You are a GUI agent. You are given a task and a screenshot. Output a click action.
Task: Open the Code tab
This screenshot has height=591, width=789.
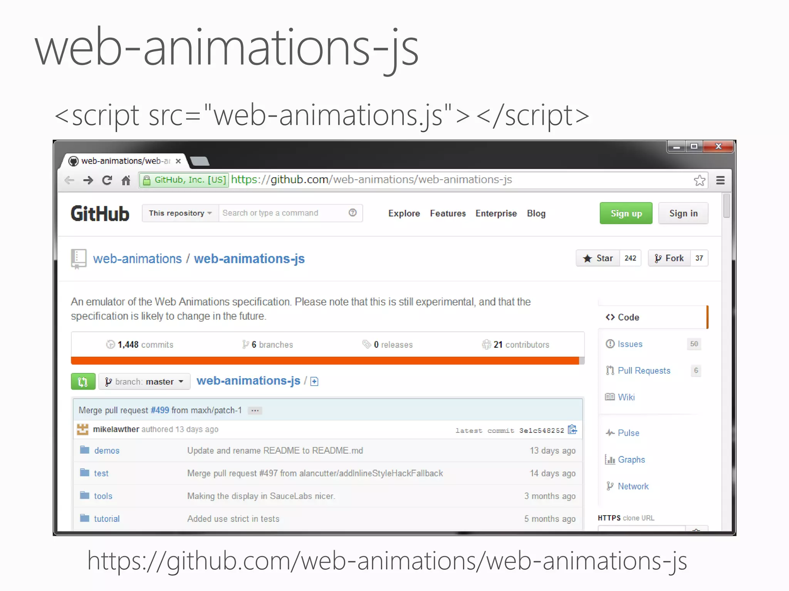click(653, 317)
